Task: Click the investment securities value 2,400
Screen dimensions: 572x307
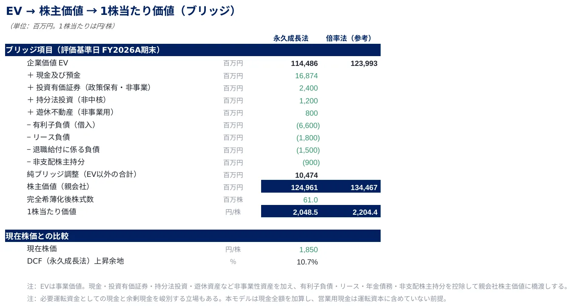Action: 309,88
